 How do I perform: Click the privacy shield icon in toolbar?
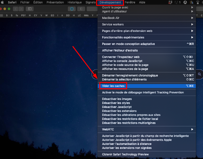(81, 9)
